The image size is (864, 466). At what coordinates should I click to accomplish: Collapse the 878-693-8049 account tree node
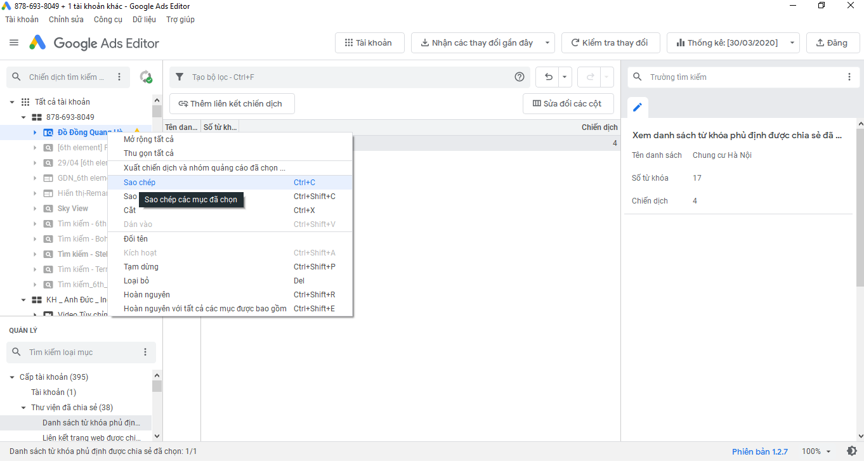pos(23,117)
